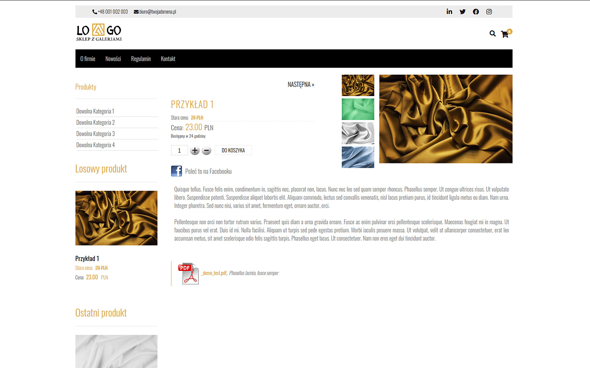Open the Twitter social icon

click(x=462, y=11)
